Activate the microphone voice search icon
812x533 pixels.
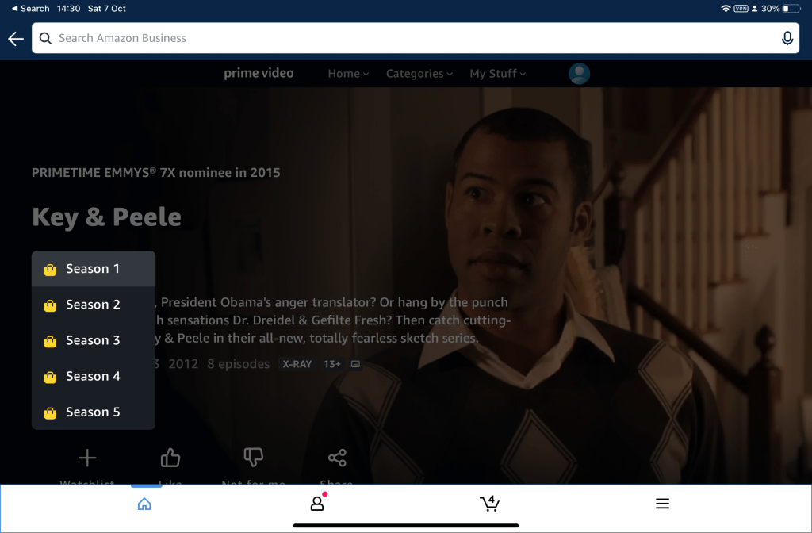click(787, 38)
